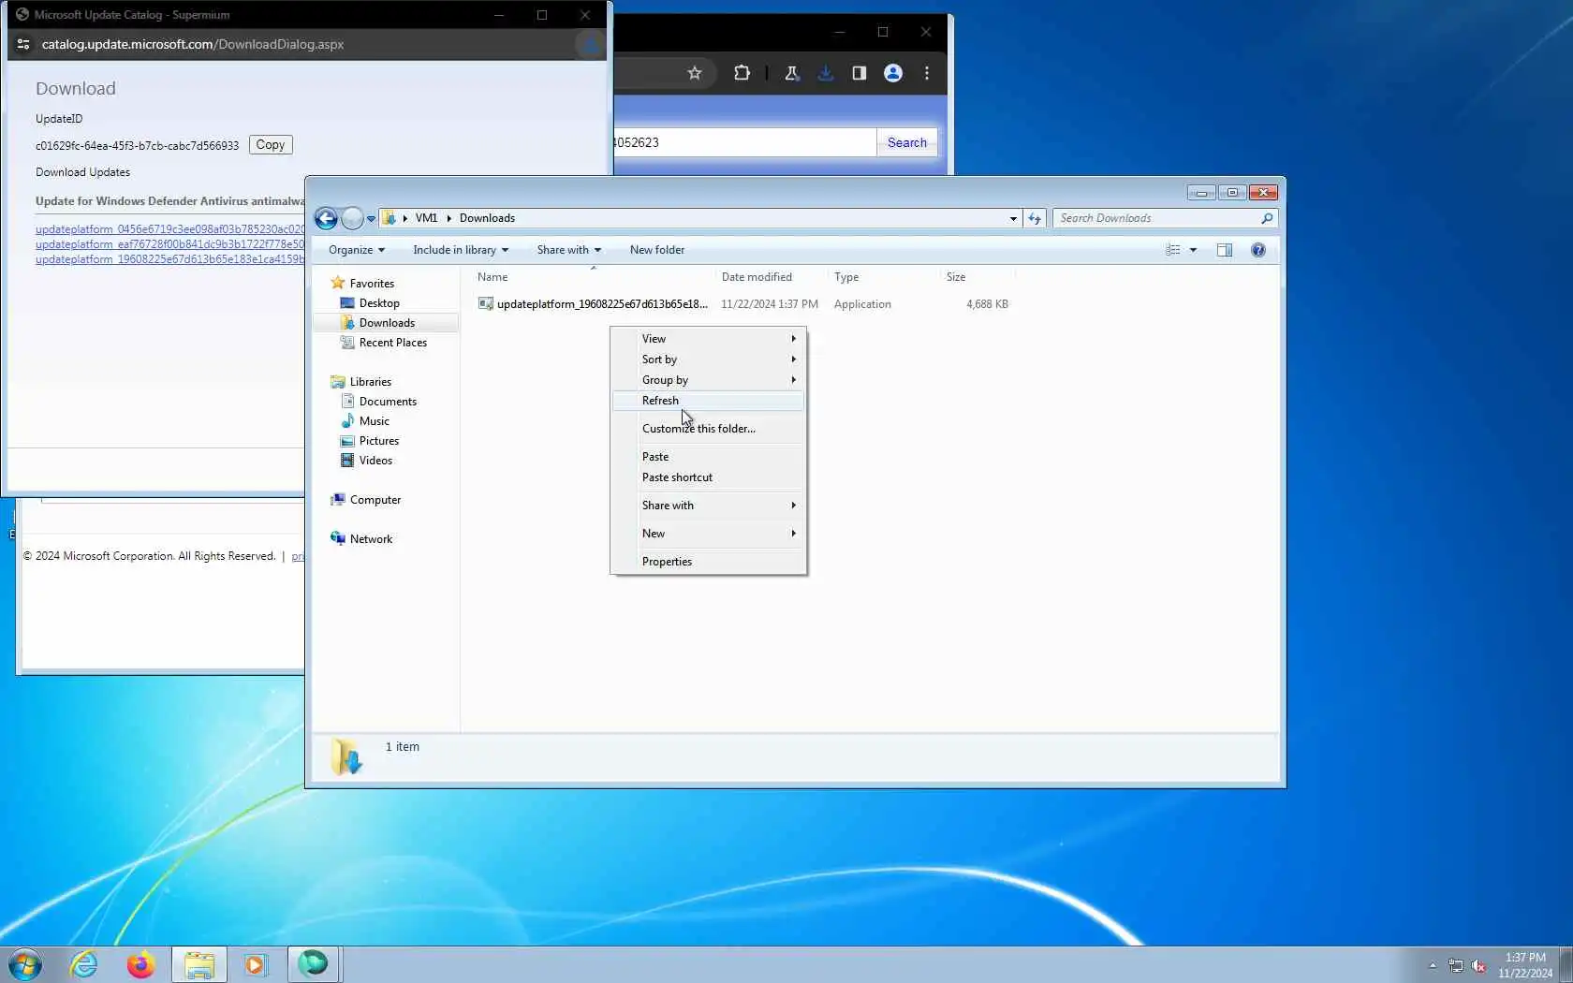Open the updateplatform_eaf76728f00b download link
Image resolution: width=1573 pixels, height=983 pixels.
click(x=170, y=244)
